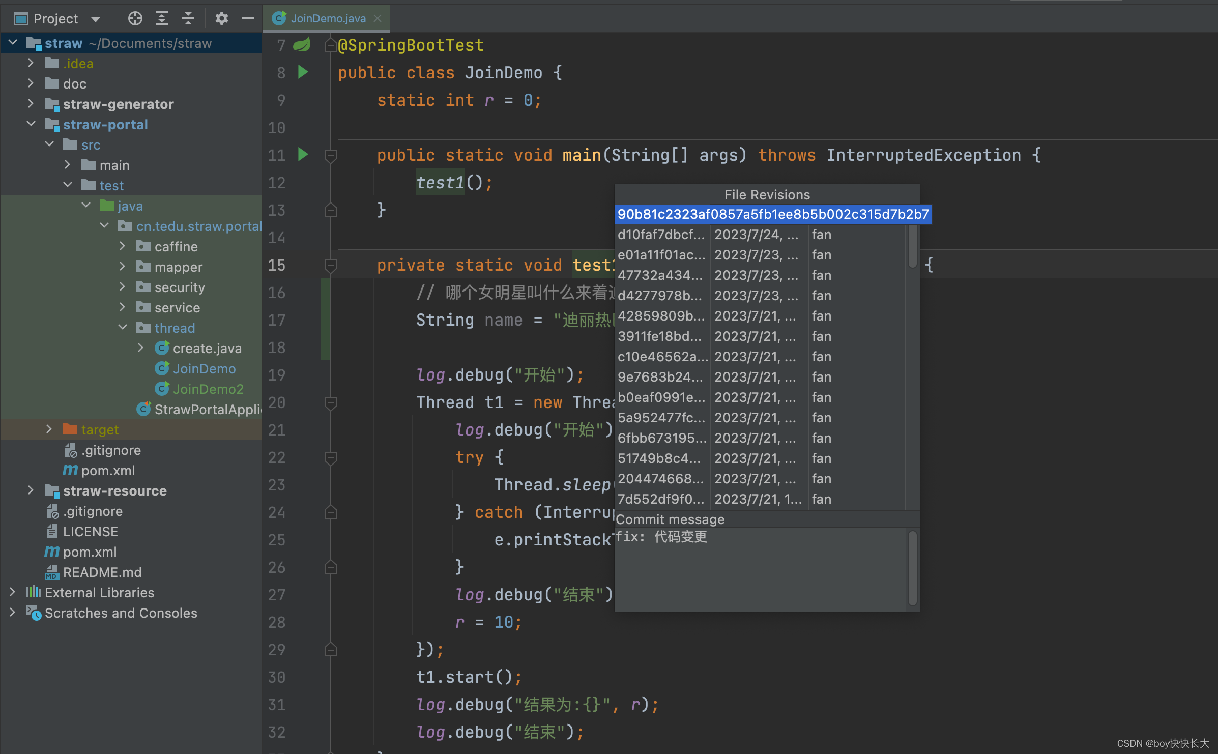Expand the main folder
This screenshot has width=1218, height=754.
[x=68, y=165]
